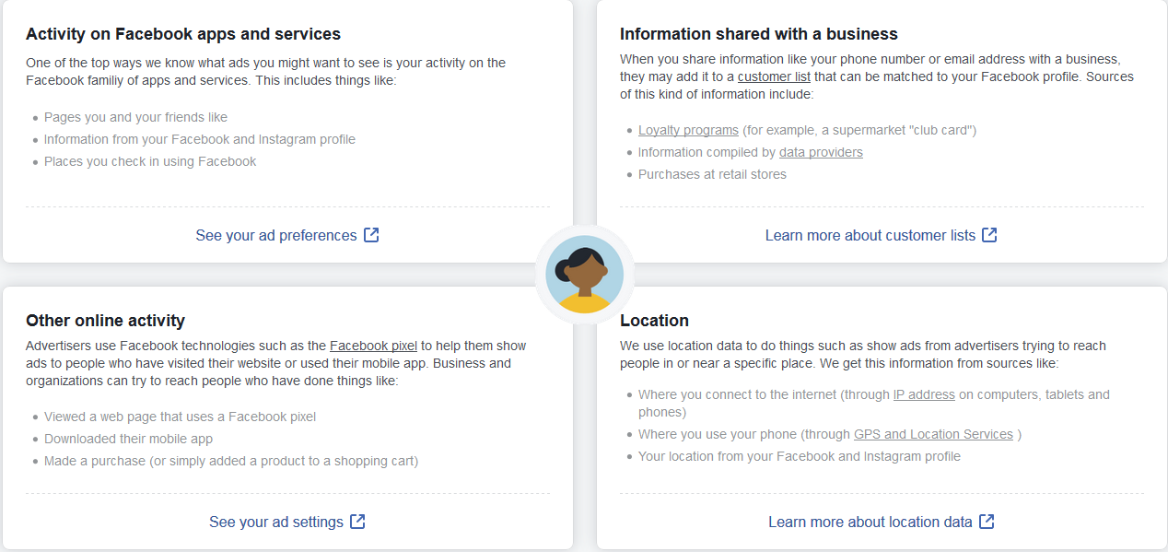The height and width of the screenshot is (552, 1168).
Task: Select the 'Activity on Facebook apps and services' heading
Action: coord(183,34)
